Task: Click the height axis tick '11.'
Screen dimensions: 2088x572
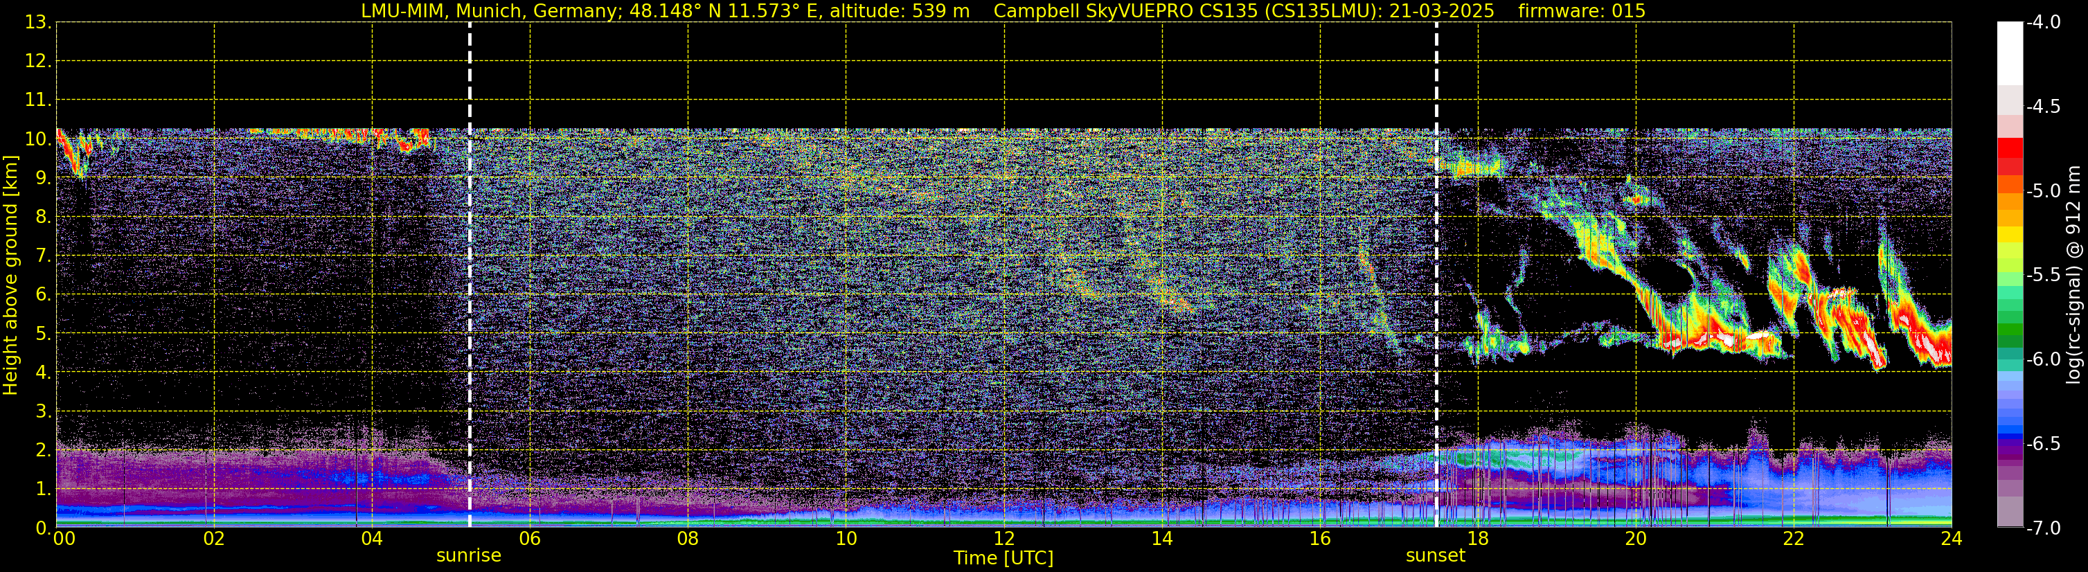Action: pyautogui.click(x=38, y=100)
